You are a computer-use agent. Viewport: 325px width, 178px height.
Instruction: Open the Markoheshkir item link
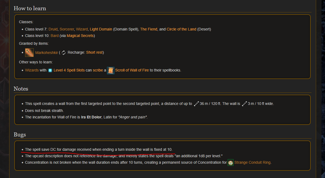[x=46, y=53]
